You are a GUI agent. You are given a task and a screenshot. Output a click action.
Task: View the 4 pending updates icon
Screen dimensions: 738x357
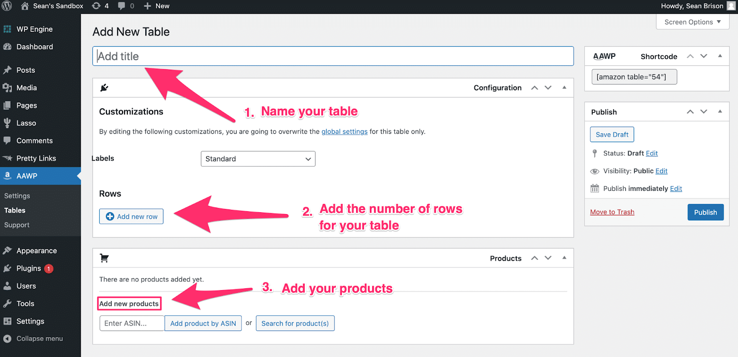[x=96, y=6]
